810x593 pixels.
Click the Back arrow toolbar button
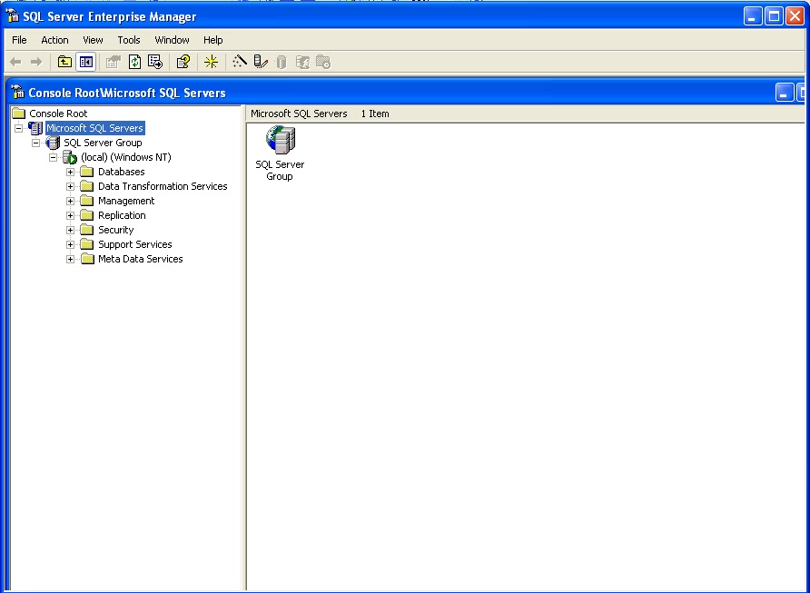(x=15, y=62)
